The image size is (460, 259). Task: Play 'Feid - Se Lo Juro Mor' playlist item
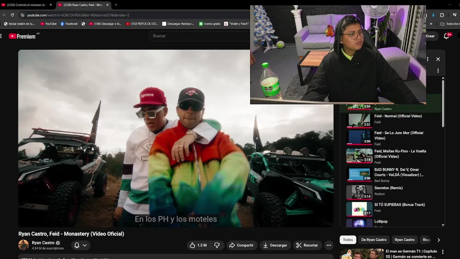click(399, 135)
